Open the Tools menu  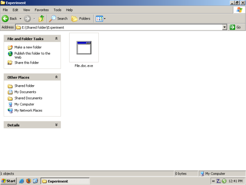pyautogui.click(x=57, y=10)
